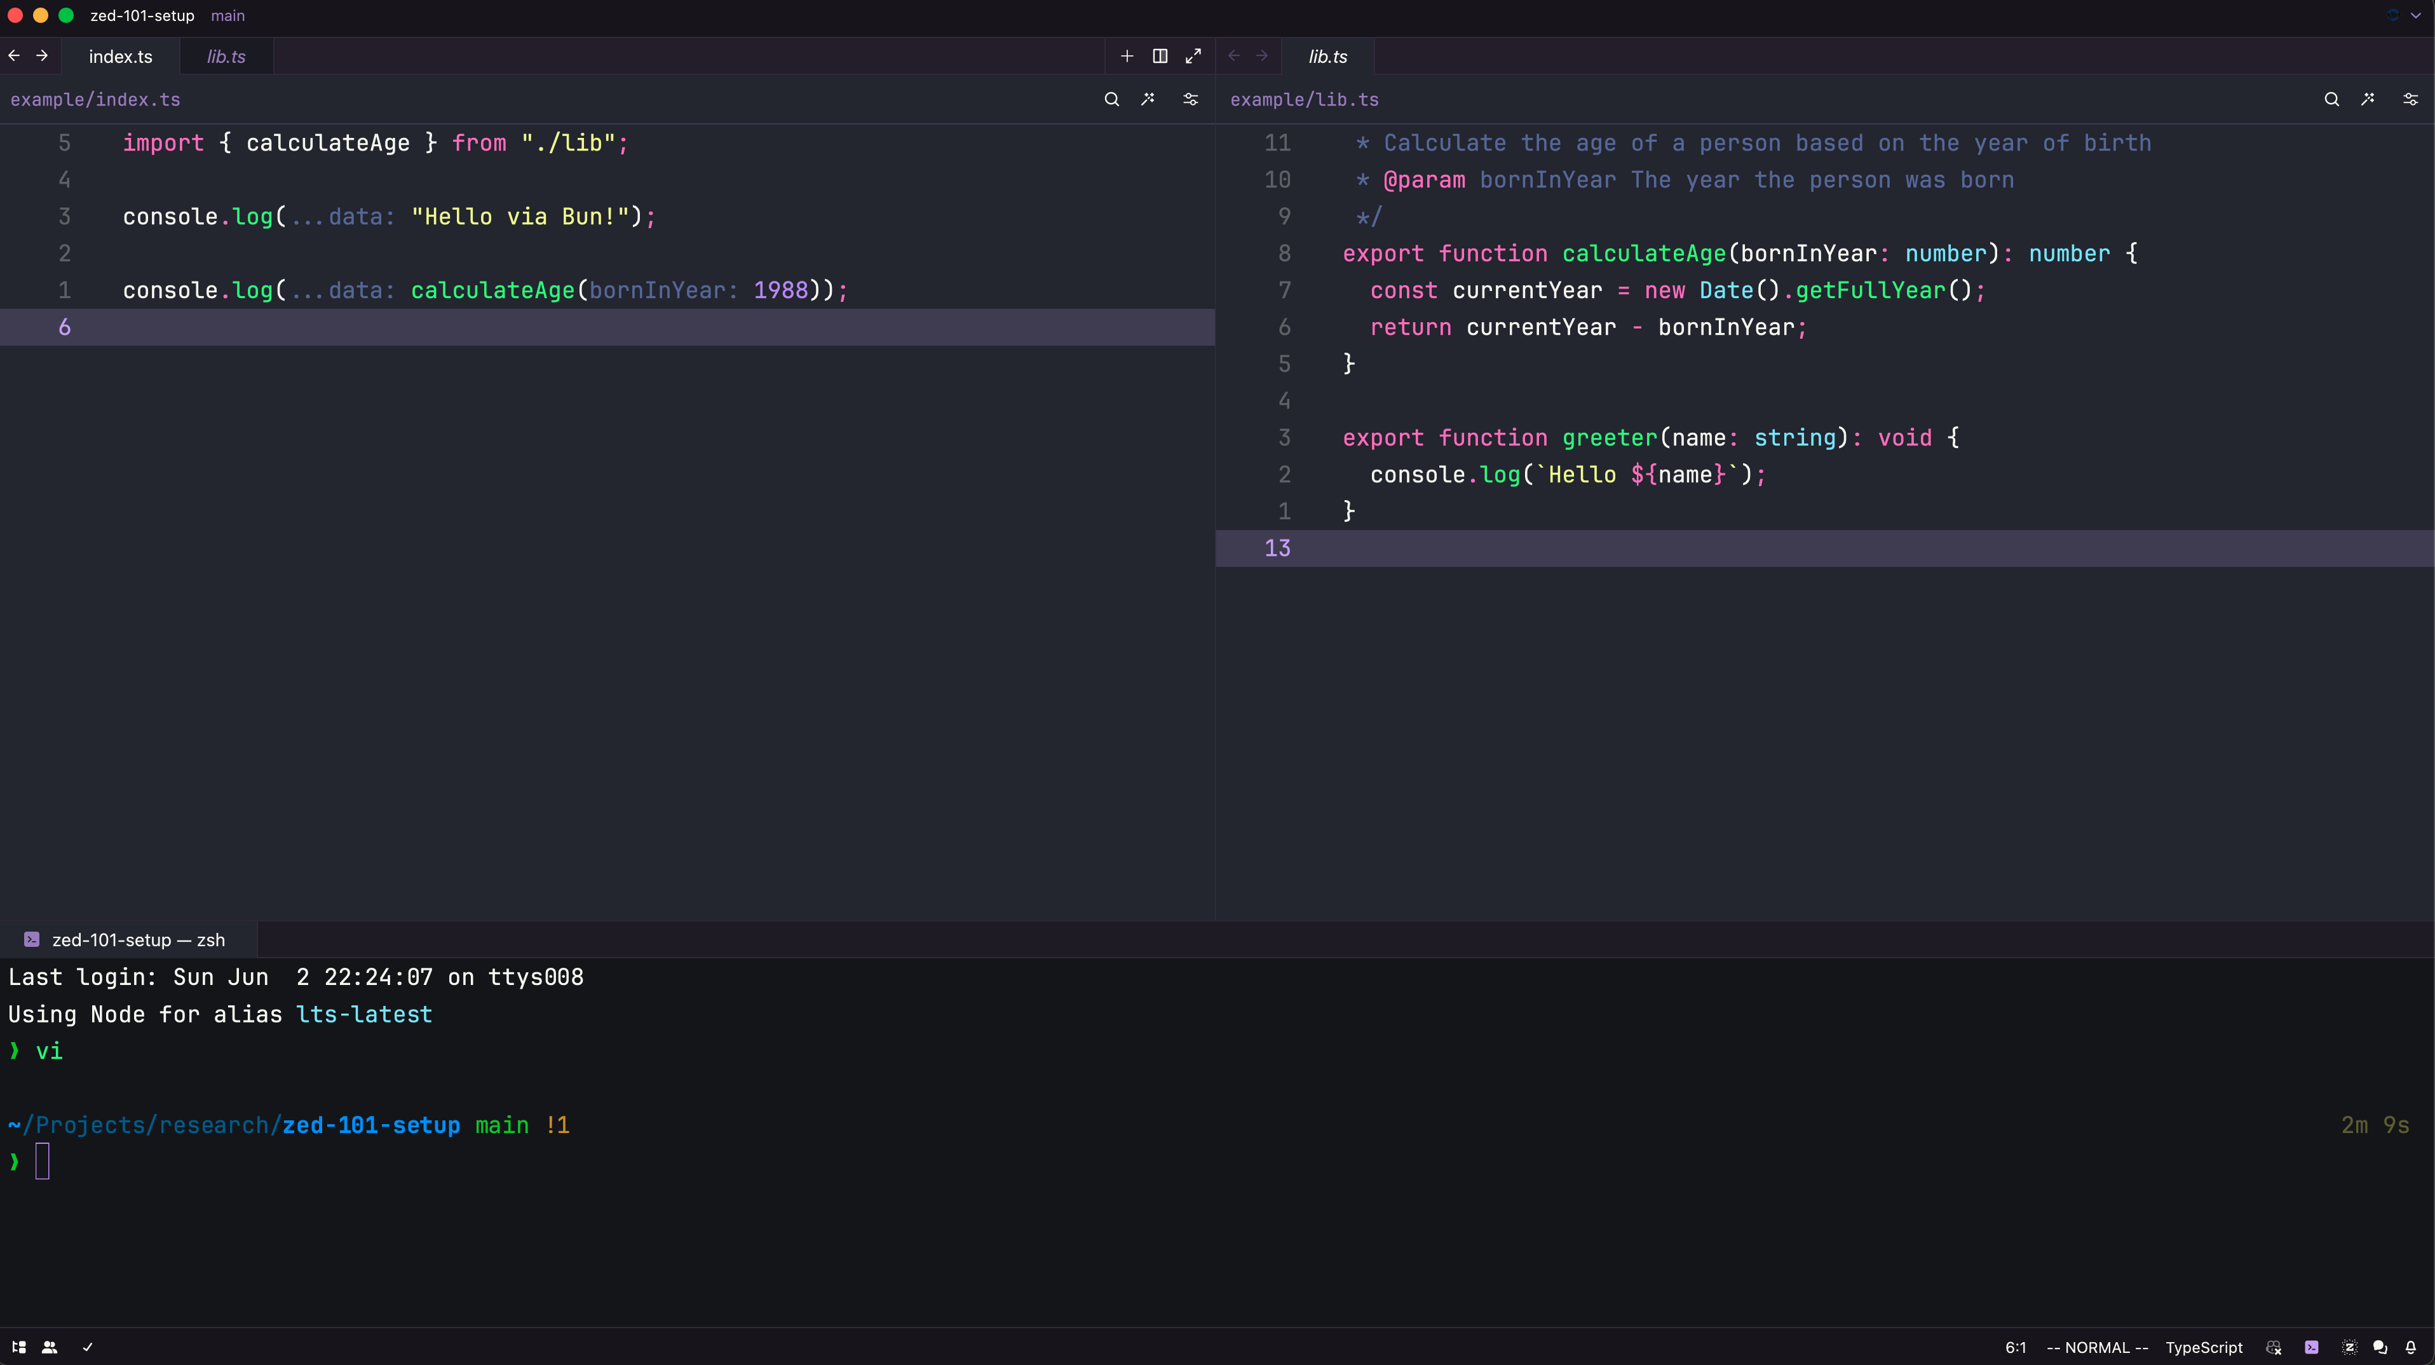Open editor controls sliders in right lib.ts toolbar

[x=2410, y=99]
